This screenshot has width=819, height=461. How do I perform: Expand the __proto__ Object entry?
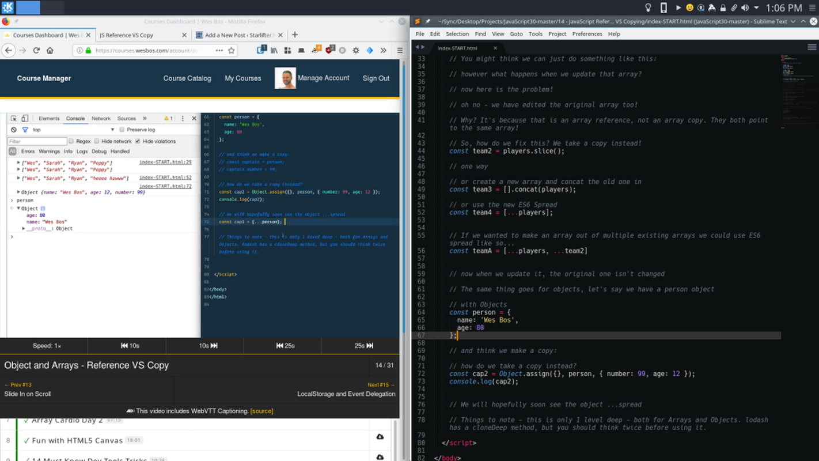[24, 229]
